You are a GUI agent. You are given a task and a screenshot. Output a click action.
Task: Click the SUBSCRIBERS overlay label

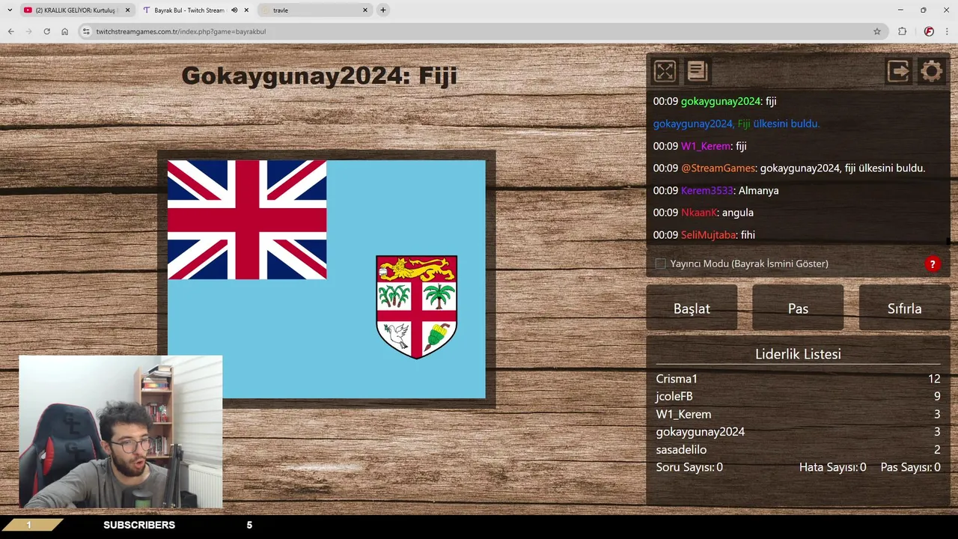(x=139, y=525)
